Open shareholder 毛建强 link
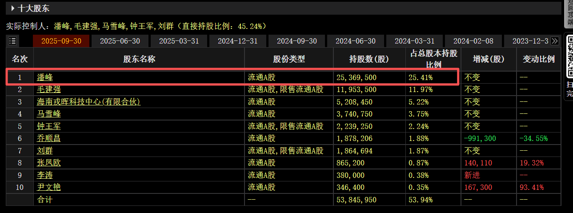The height and width of the screenshot is (213, 573). [49, 89]
